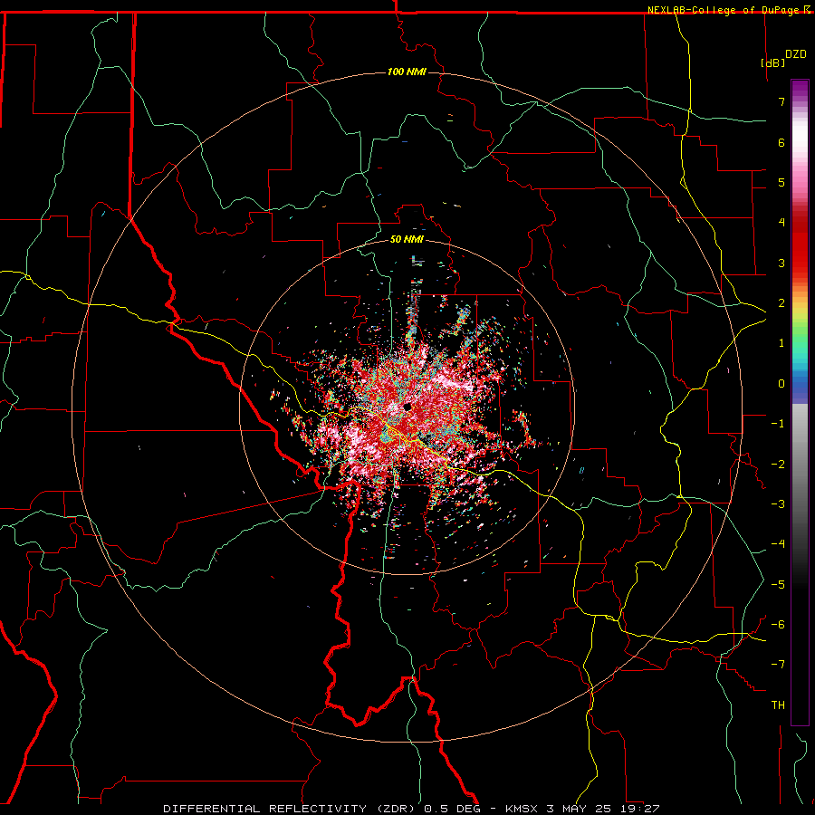815x815 pixels.
Task: Click the 0 value on color scale
Action: (781, 384)
